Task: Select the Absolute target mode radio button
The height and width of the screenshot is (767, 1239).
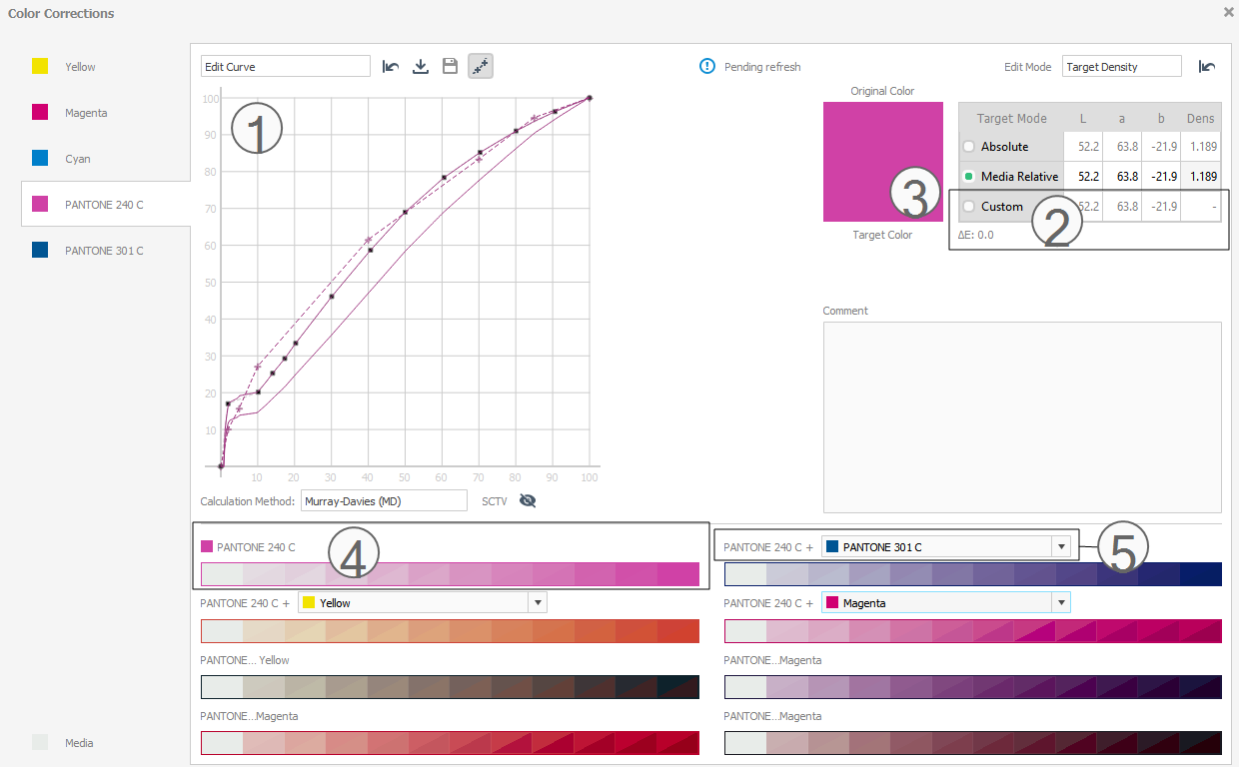Action: (x=967, y=146)
